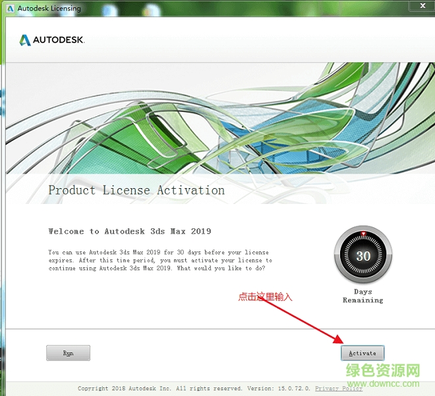Click the red Chinese annotation text

265,297
